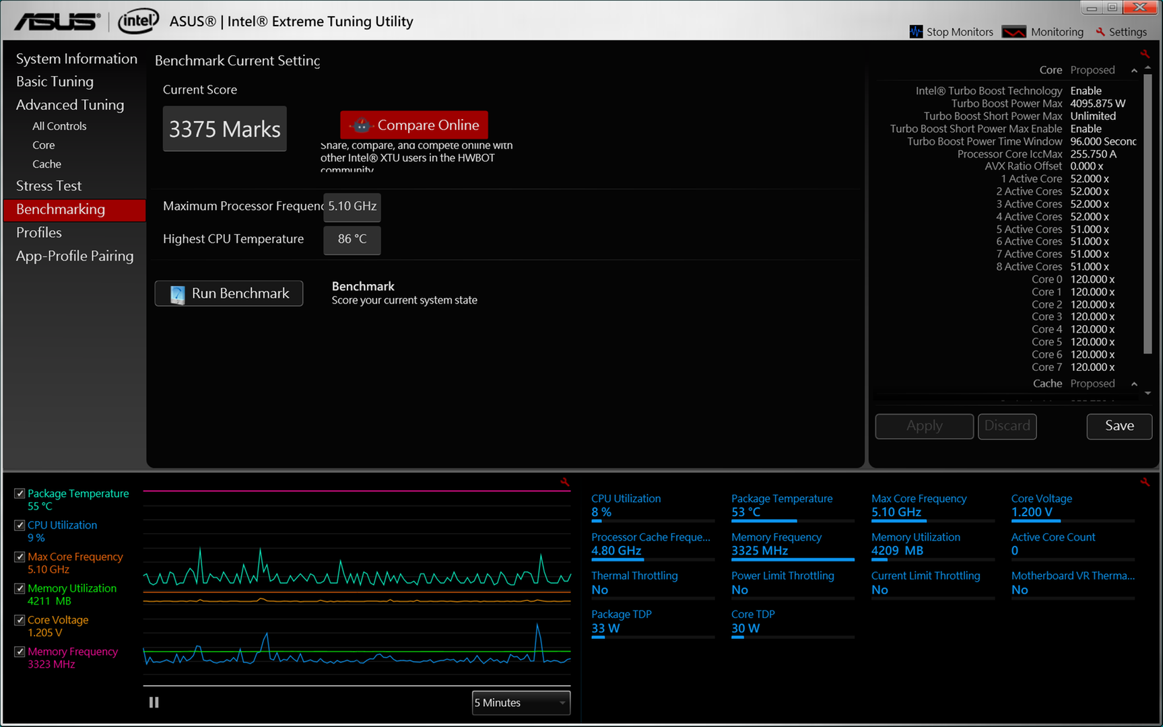
Task: Click the Processor Cache Frequency tile
Action: pos(653,545)
